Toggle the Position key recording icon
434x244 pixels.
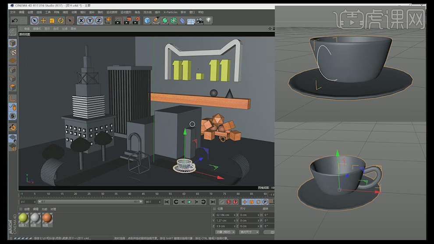(245, 202)
